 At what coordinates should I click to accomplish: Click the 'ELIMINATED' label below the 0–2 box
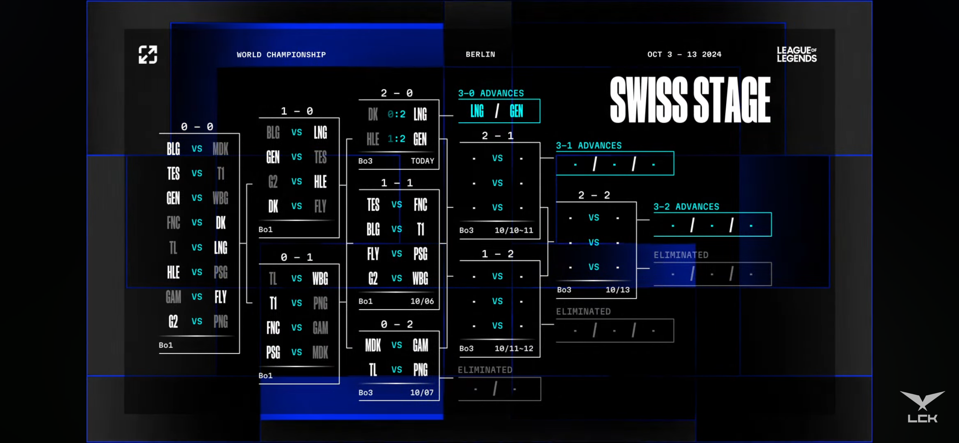485,370
